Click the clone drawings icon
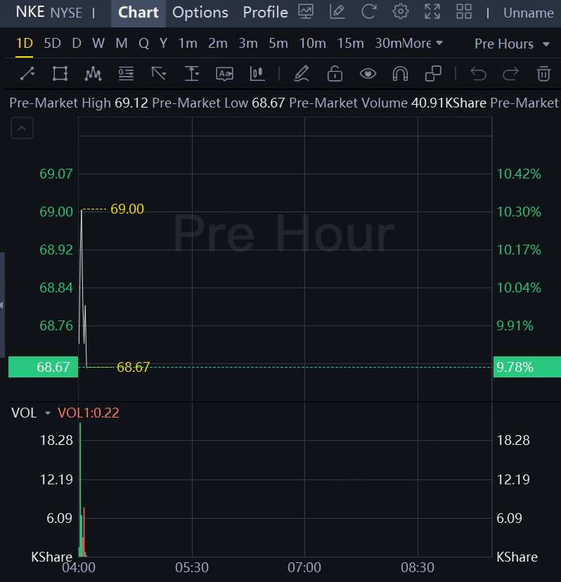Image resolution: width=561 pixels, height=582 pixels. click(433, 74)
